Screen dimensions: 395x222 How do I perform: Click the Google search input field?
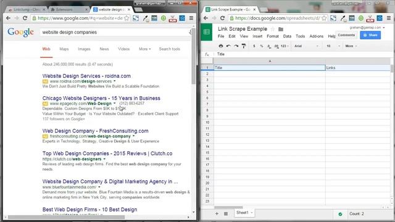click(115, 32)
